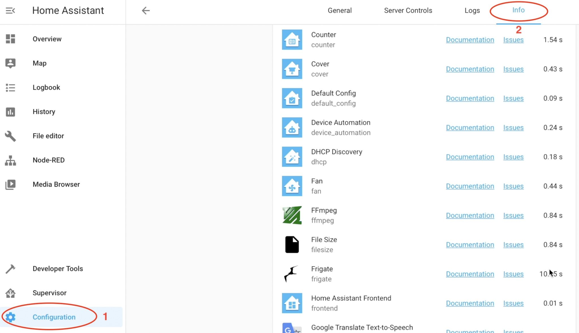
Task: Open the Media Browser icon
Action: point(10,185)
